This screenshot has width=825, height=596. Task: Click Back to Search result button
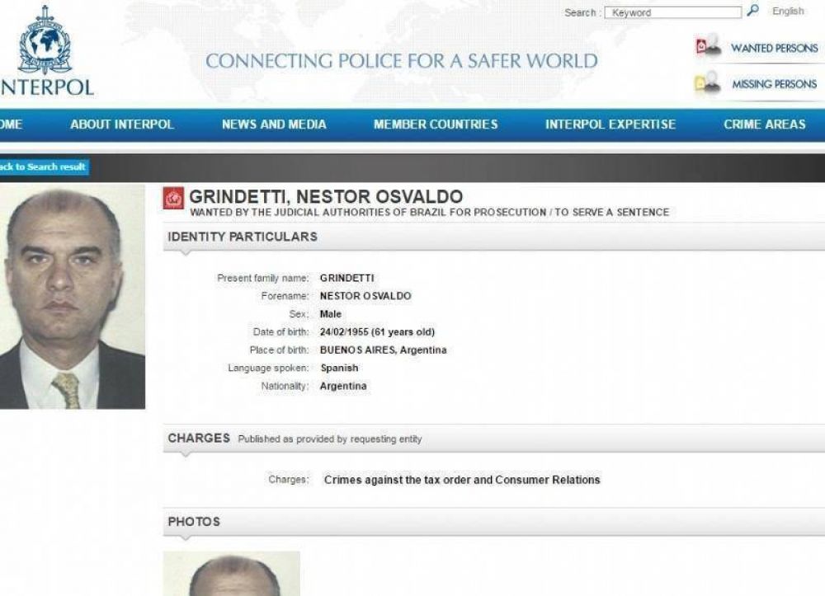(45, 167)
